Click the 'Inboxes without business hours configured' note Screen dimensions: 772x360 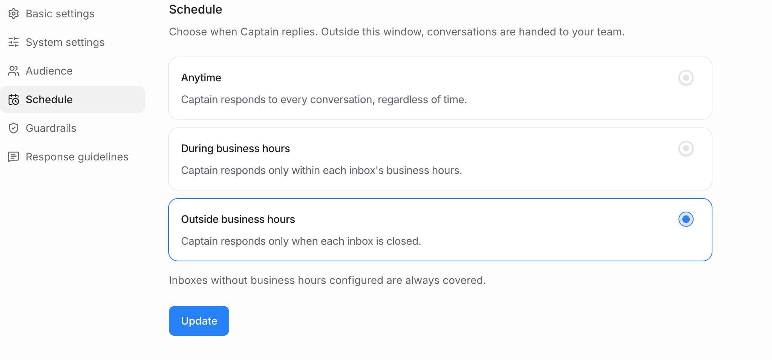(327, 280)
